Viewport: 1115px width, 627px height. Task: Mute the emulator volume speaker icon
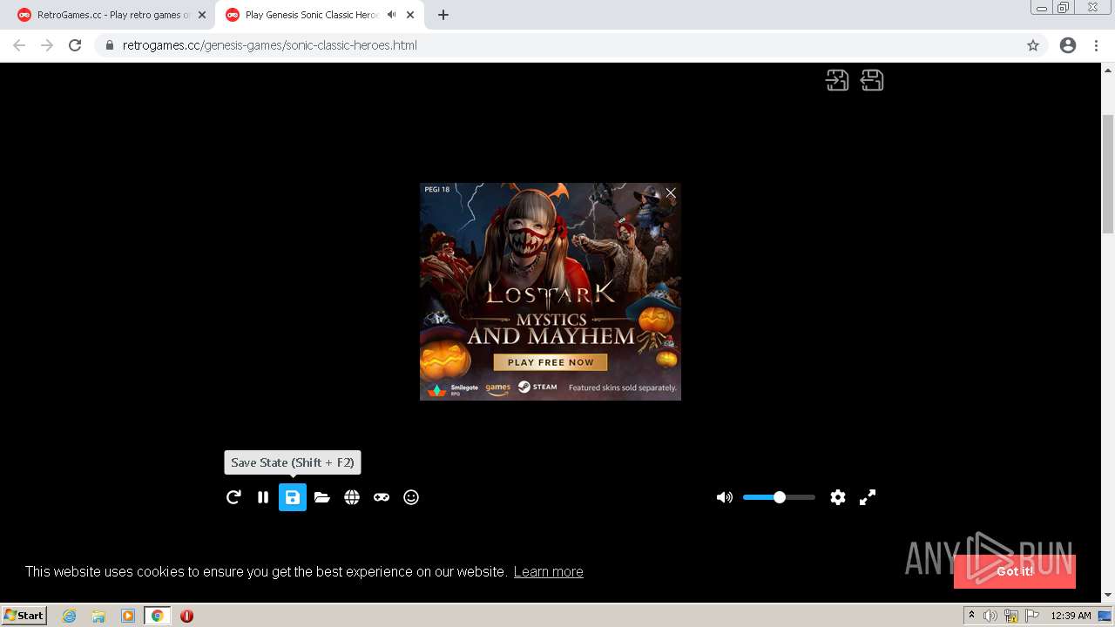[724, 497]
